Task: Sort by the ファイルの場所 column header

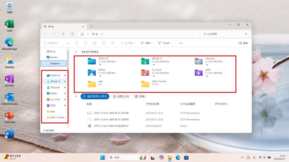Action: click(x=187, y=104)
